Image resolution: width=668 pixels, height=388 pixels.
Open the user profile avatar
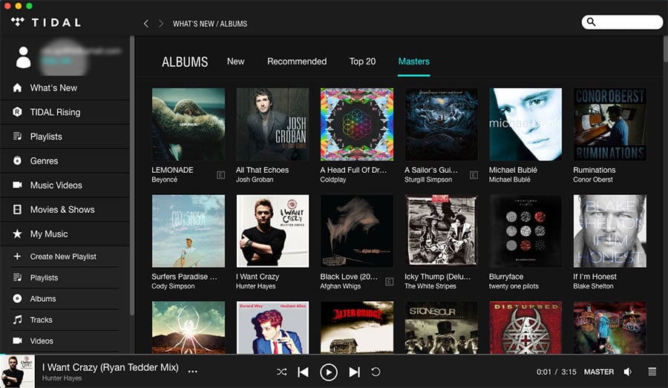click(x=23, y=58)
